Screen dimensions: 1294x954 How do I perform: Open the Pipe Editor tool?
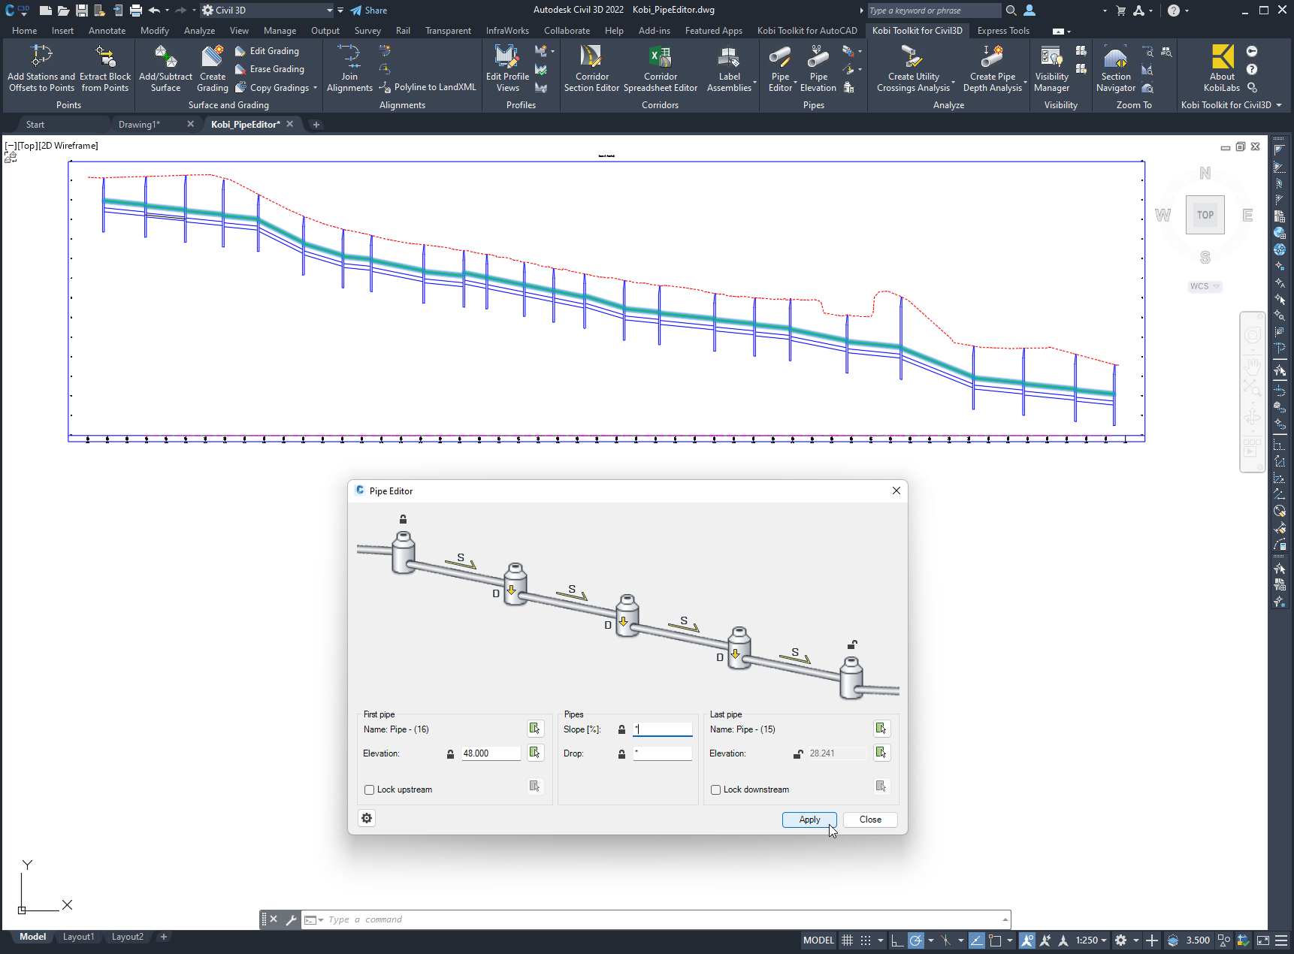point(780,68)
